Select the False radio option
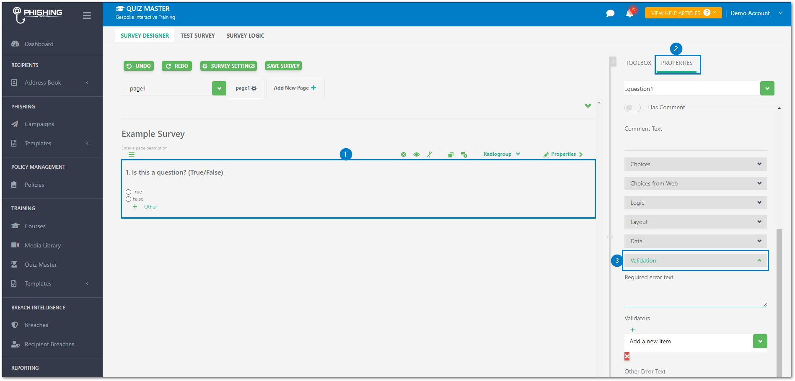 128,199
